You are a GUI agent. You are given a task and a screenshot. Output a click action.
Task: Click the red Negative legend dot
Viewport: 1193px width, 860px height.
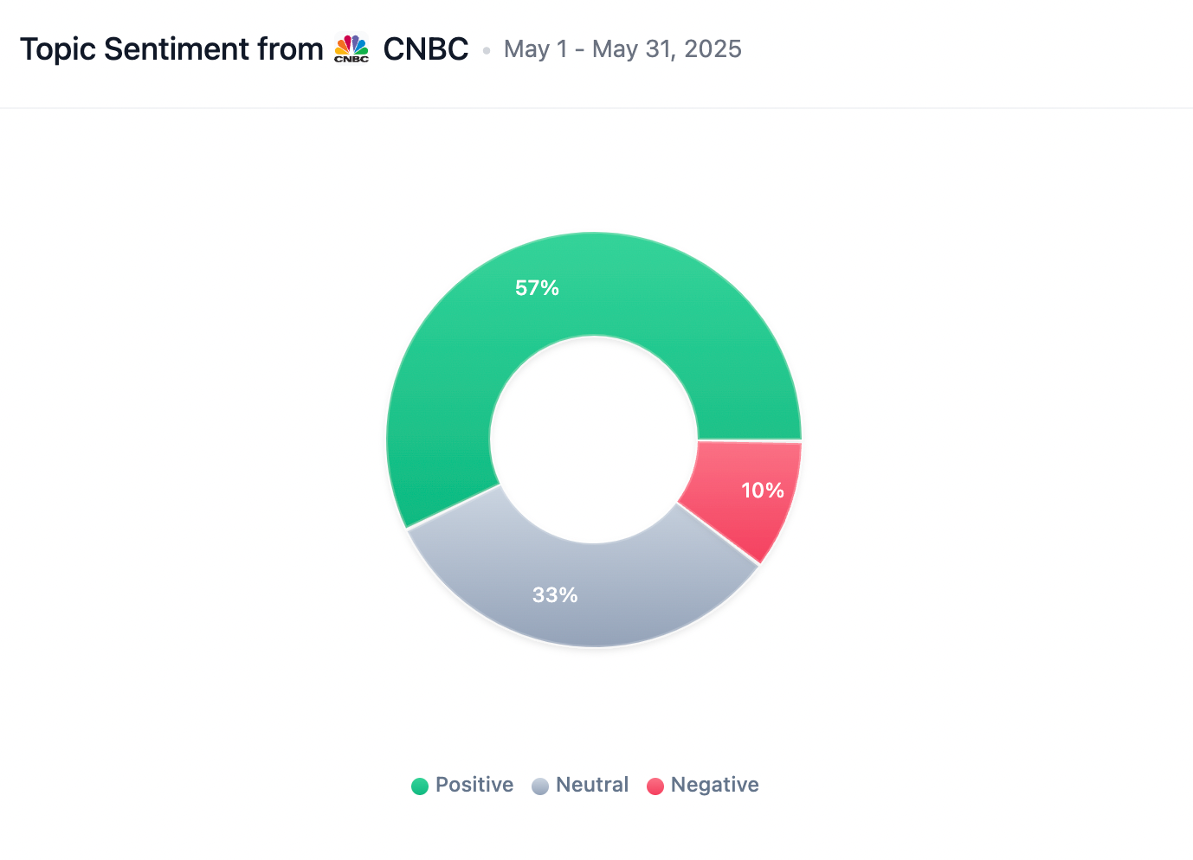tap(655, 786)
